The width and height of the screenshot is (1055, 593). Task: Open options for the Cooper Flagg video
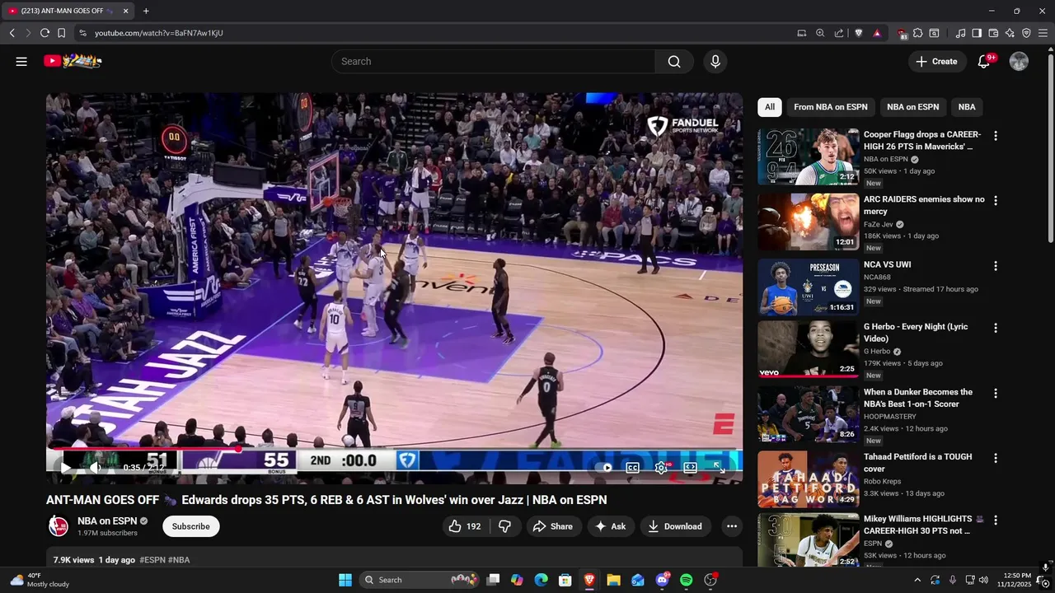[996, 136]
